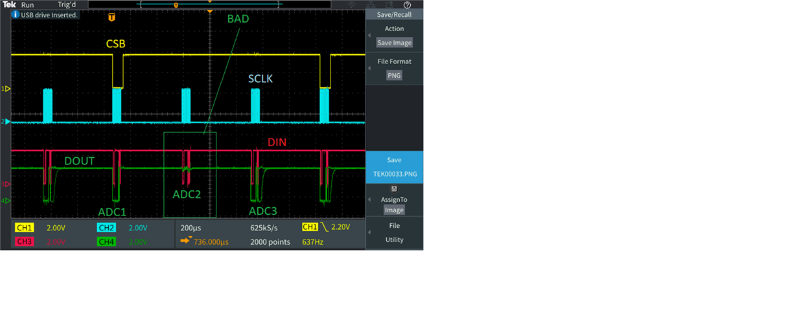The width and height of the screenshot is (797, 310).
Task: Toggle the CH4 channel badge
Action: 107,241
